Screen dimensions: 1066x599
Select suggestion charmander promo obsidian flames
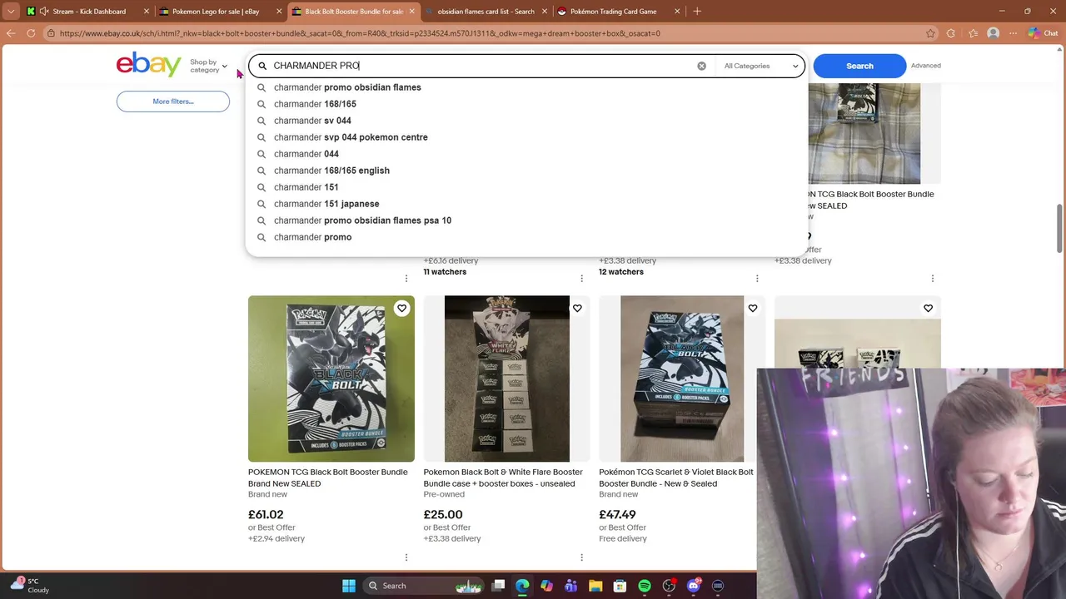pos(347,87)
